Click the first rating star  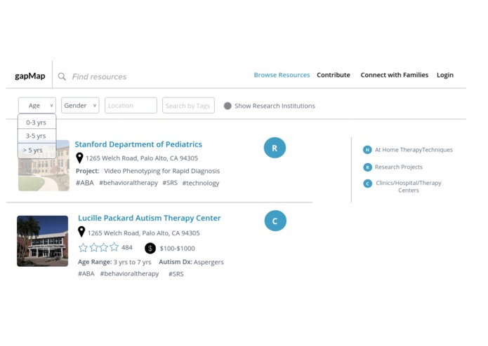pos(83,247)
